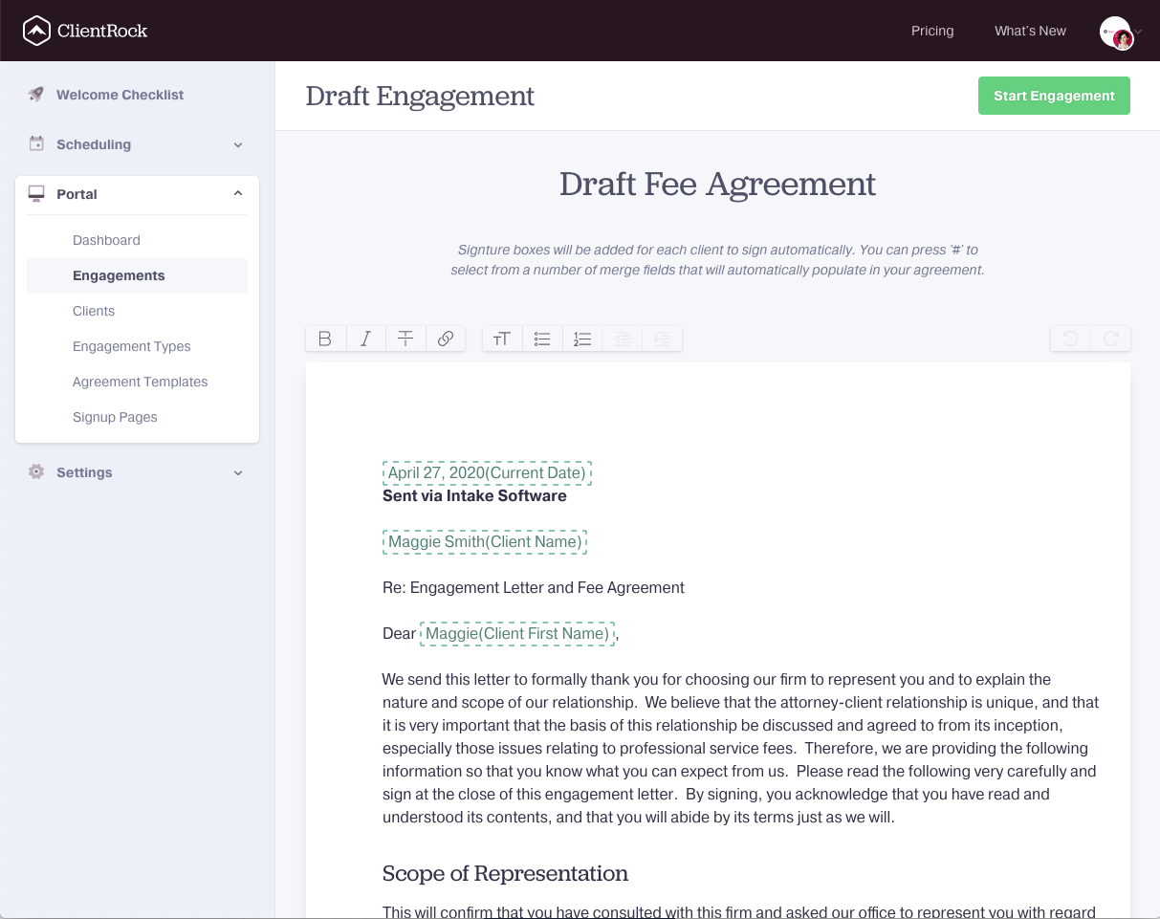This screenshot has height=919, width=1160.
Task: Toggle bold formatting in the editor toolbar
Action: (325, 338)
